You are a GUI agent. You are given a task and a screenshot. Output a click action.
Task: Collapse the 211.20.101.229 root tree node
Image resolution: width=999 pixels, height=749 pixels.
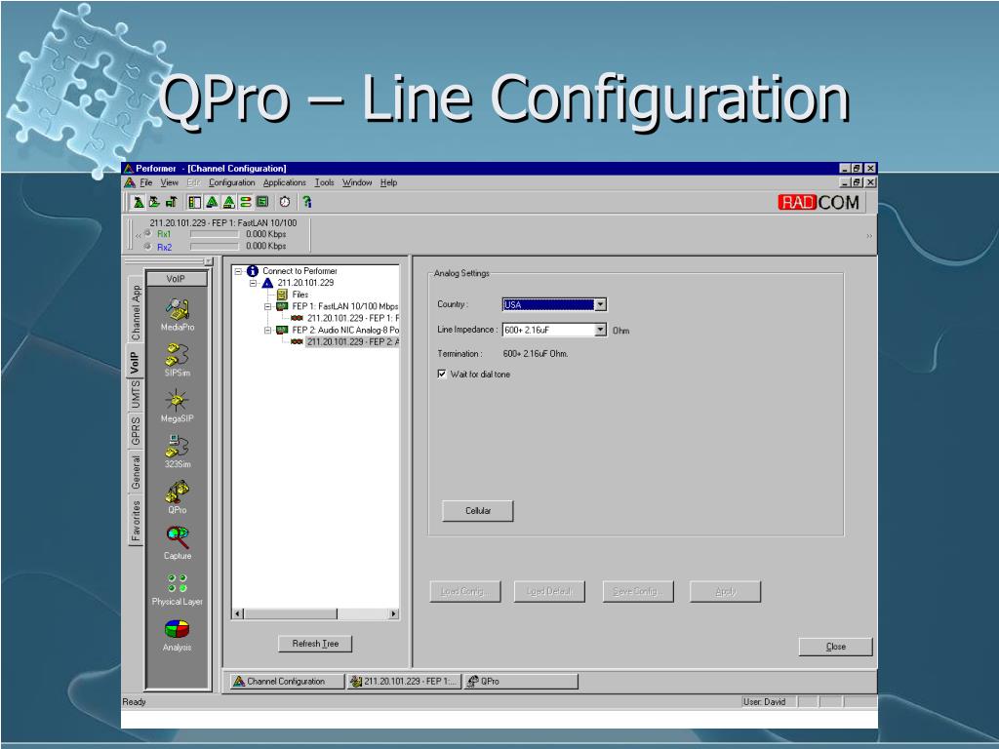pyautogui.click(x=253, y=283)
